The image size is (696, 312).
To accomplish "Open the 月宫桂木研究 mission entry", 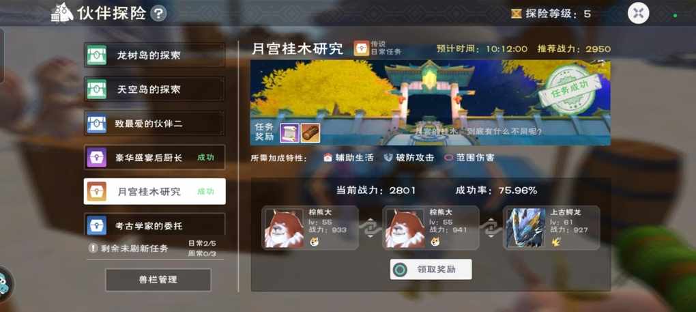I will [x=154, y=191].
